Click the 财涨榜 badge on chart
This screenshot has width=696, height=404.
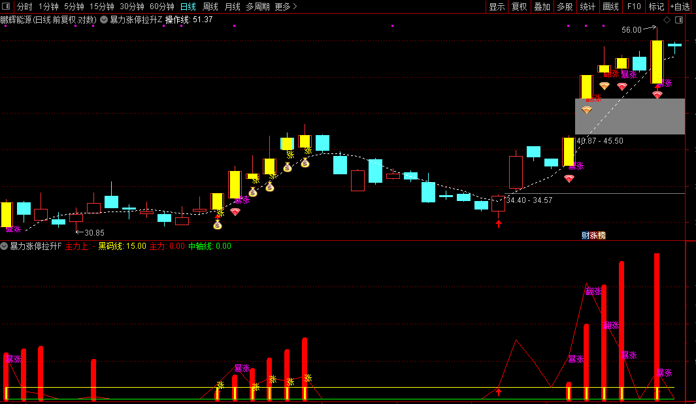coord(593,235)
